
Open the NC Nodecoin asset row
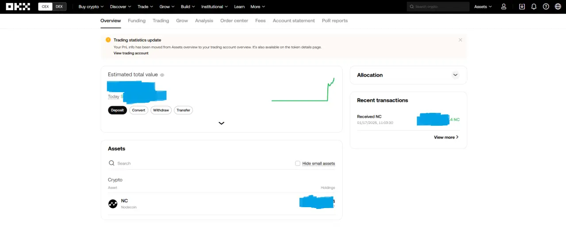tap(222, 204)
